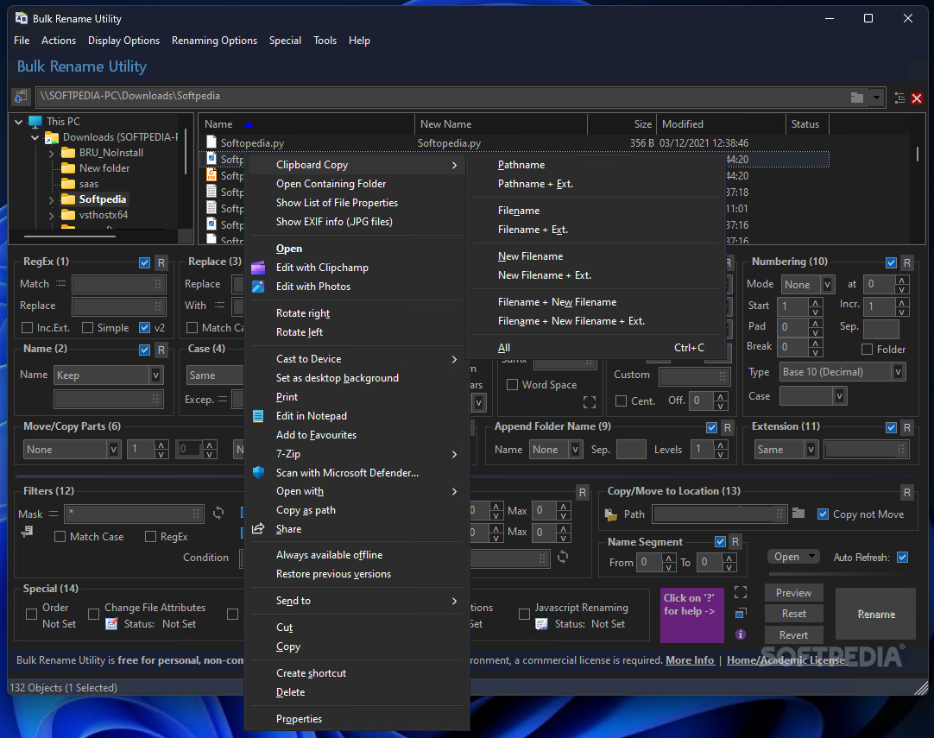Click the Clipchamp icon beside Edit with Clipchamp
This screenshot has width=934, height=738.
[x=258, y=268]
